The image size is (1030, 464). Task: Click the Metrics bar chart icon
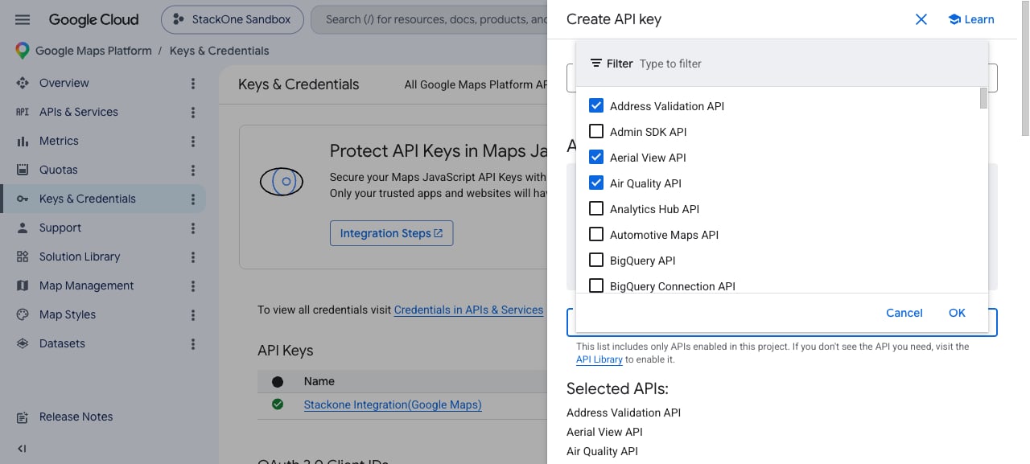pyautogui.click(x=23, y=141)
